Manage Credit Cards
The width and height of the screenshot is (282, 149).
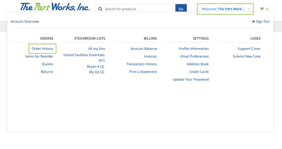(x=199, y=72)
